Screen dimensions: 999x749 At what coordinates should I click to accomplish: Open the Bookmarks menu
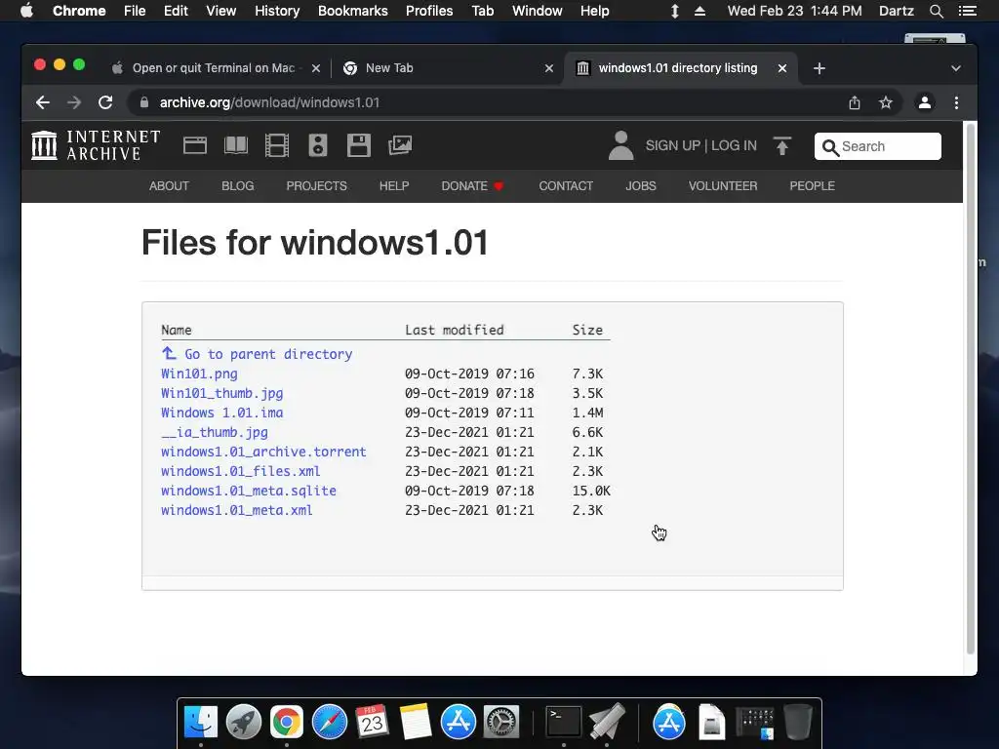(x=353, y=11)
